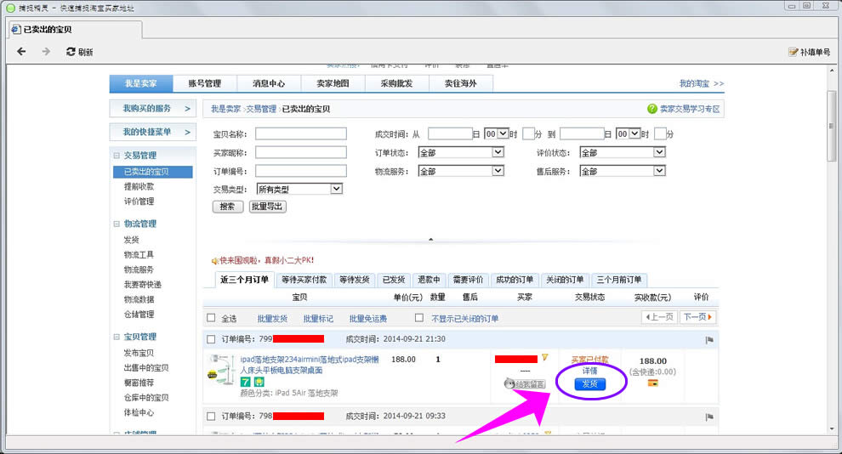Click the flag icon for order 799
842x454 pixels.
point(709,340)
